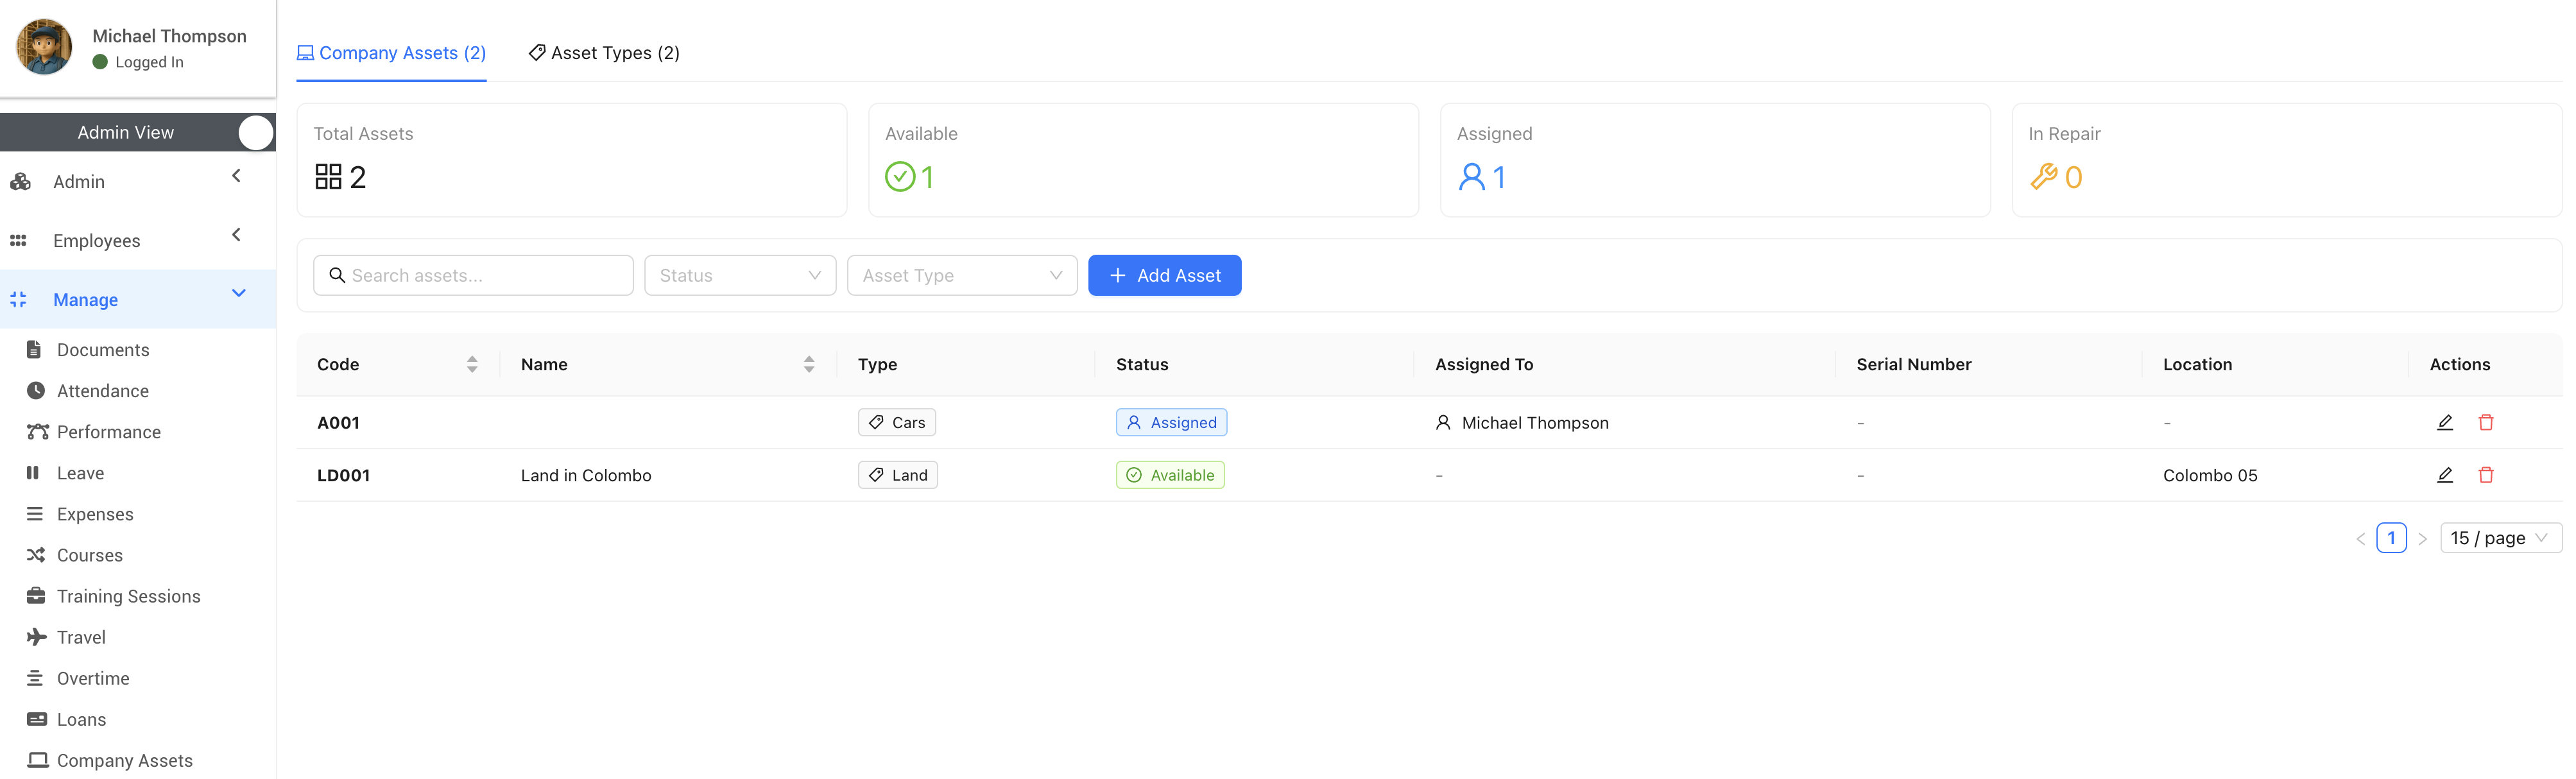Click edit pencil icon for asset A001
The image size is (2576, 779).
(x=2444, y=422)
